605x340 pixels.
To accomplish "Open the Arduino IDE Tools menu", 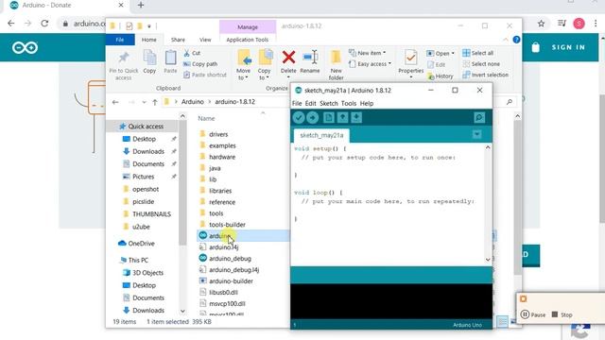I will click(x=349, y=103).
